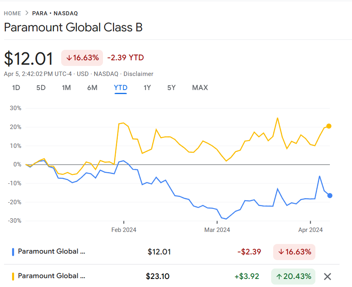Click the 0% y-axis label
The height and width of the screenshot is (287, 352).
(17, 164)
